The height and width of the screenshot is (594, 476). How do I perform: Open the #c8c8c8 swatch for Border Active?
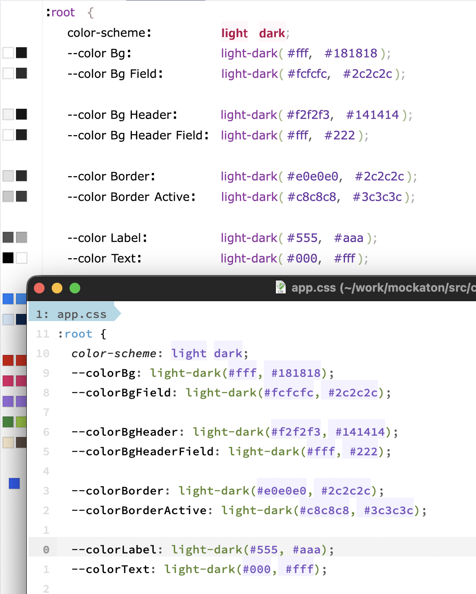(8, 196)
